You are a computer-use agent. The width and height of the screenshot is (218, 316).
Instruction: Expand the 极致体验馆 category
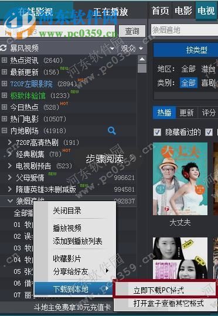coord(4,96)
